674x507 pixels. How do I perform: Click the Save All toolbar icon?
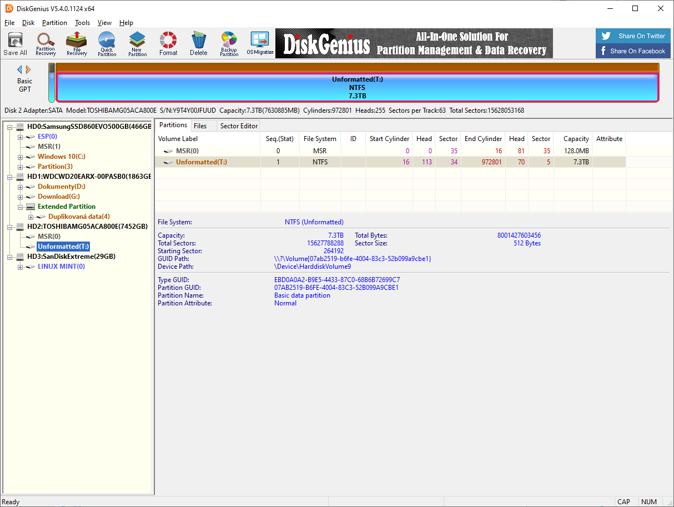click(x=15, y=43)
